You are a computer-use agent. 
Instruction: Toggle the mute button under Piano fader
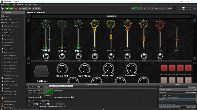(x=46, y=56)
